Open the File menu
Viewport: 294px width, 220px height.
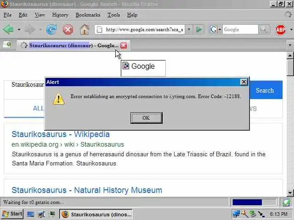tap(7, 15)
